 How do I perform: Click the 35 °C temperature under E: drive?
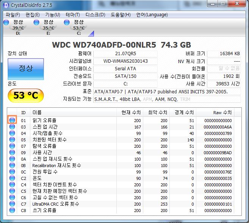(49, 28)
